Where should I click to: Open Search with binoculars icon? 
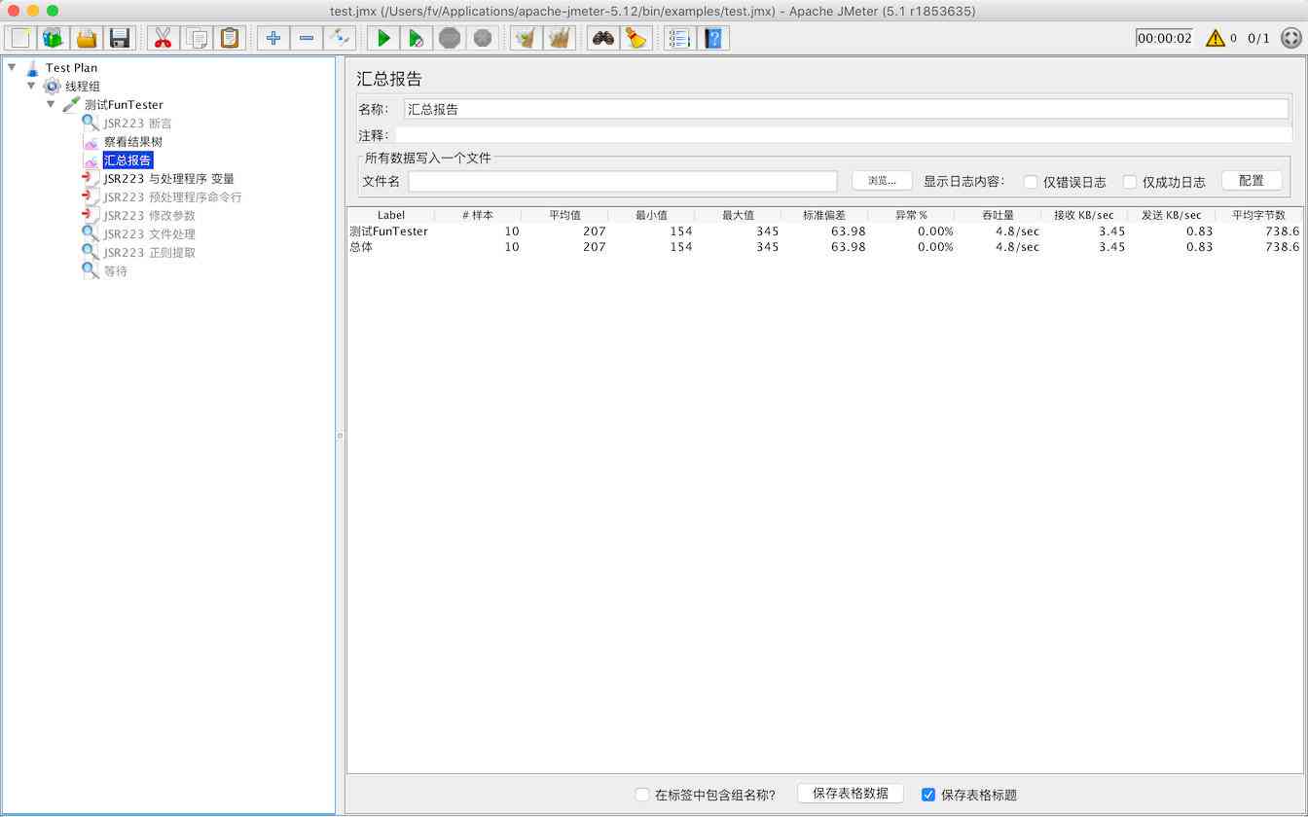pos(603,38)
